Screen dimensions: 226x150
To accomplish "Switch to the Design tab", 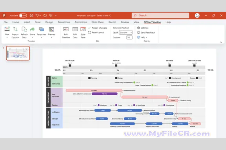I will [49, 22].
